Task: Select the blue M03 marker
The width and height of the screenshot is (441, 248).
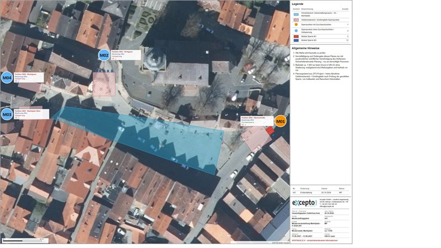Action: [x=7, y=115]
